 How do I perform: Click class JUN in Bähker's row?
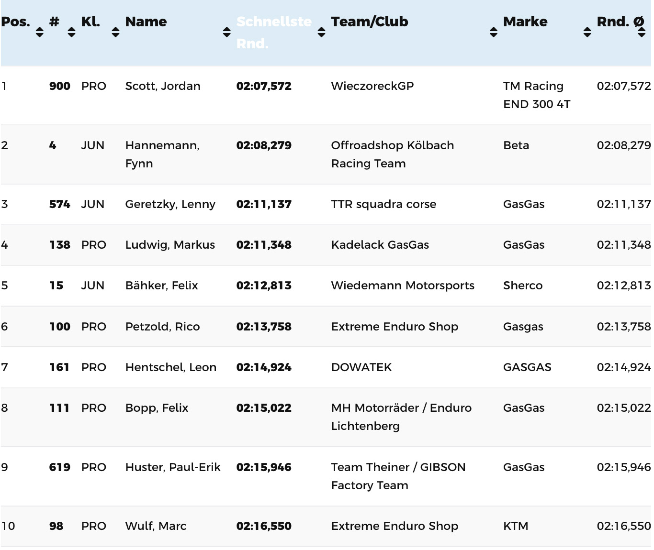click(x=92, y=286)
